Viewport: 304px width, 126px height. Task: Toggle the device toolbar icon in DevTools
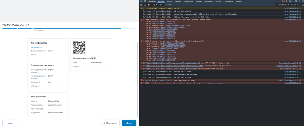point(145,1)
